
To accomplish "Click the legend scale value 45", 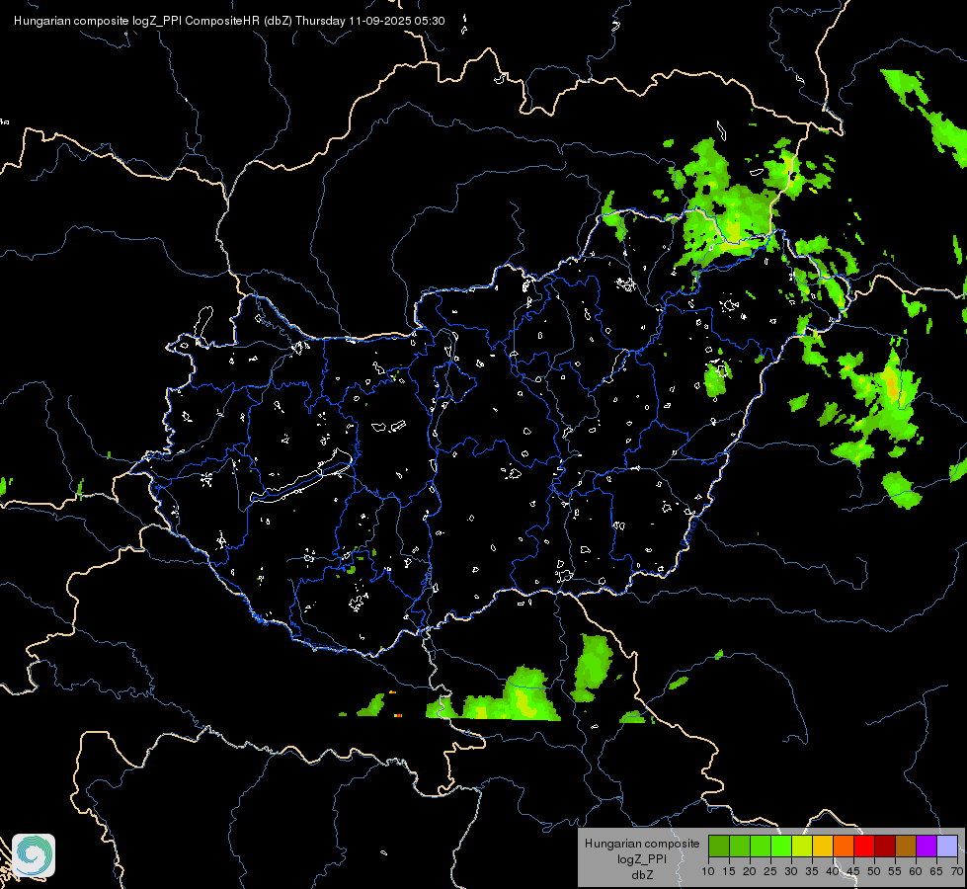I will tap(853, 872).
